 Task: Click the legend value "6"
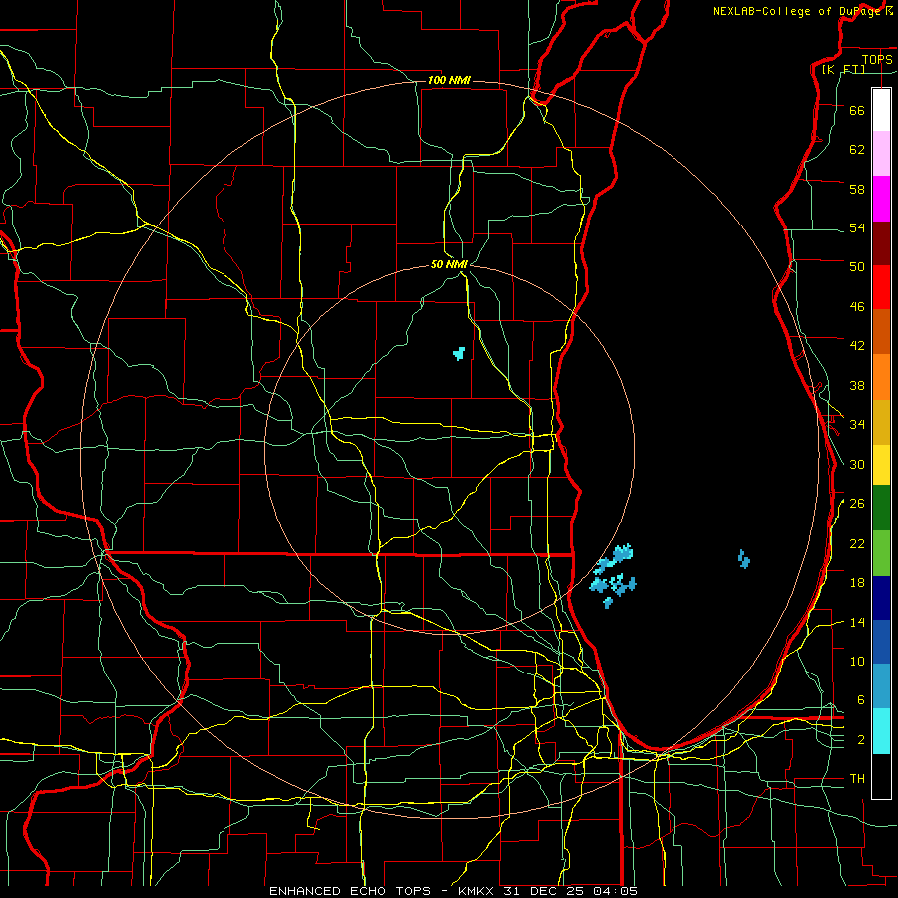pos(861,700)
